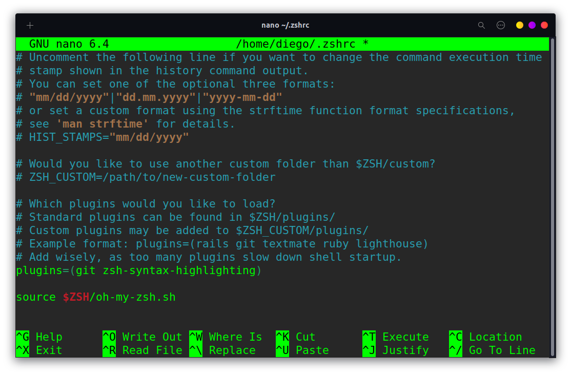Click 'zsh-syntax-highlighting' in the plugins list
This screenshot has width=571, height=375.
pyautogui.click(x=179, y=270)
